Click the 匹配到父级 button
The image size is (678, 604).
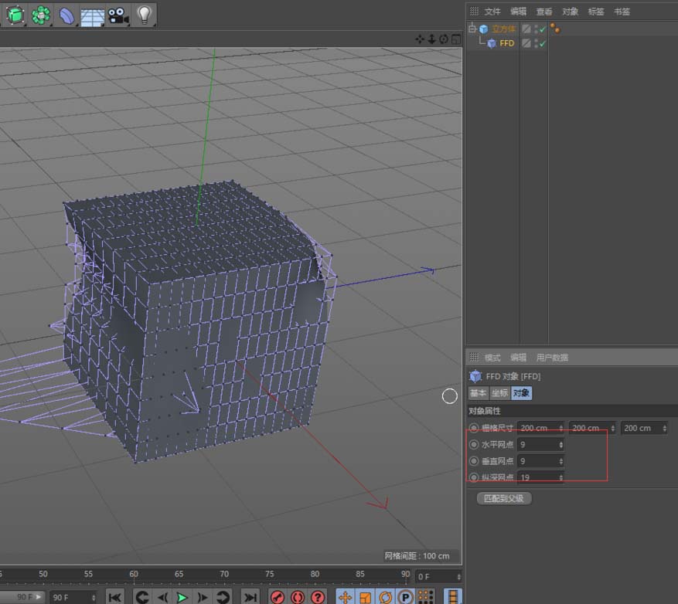(x=503, y=498)
